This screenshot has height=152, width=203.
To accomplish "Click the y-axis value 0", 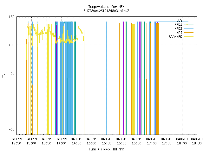I will click(13, 101).
